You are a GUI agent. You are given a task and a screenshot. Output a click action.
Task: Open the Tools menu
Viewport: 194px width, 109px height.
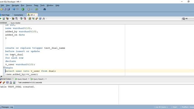[x=42, y=5]
